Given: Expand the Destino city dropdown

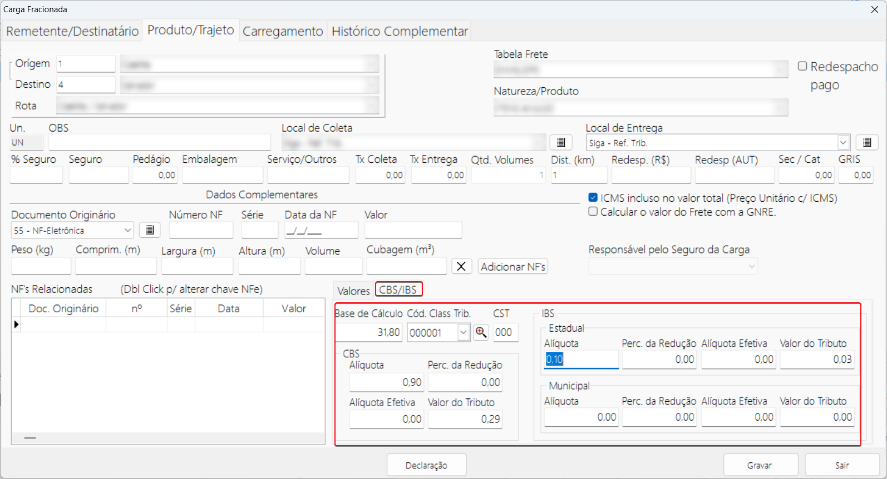Looking at the screenshot, I should tap(372, 84).
